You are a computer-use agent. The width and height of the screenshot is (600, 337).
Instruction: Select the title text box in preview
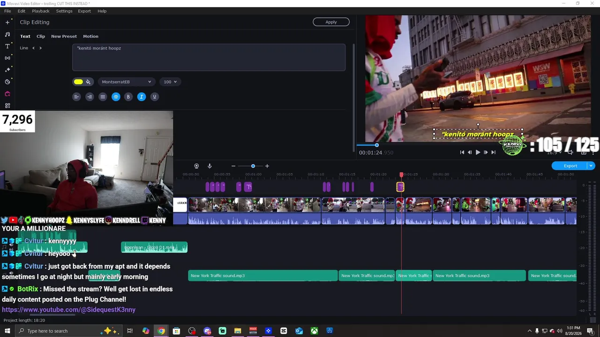(x=478, y=134)
